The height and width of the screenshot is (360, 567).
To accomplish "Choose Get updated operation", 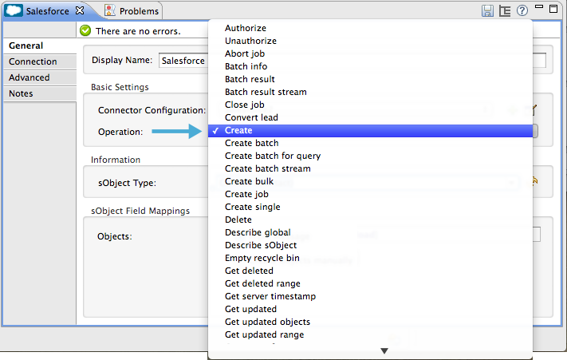I will 370,309.
